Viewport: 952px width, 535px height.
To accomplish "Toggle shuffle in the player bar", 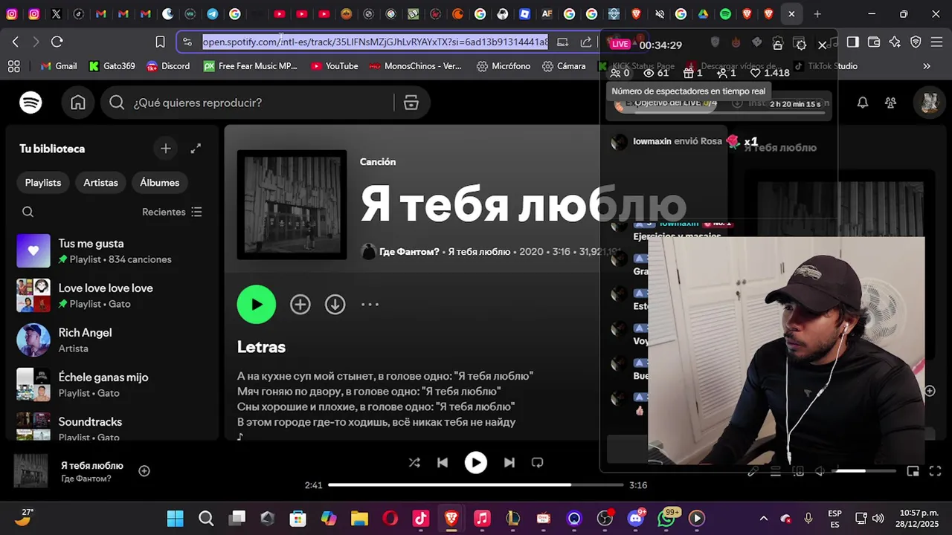I will click(x=414, y=462).
